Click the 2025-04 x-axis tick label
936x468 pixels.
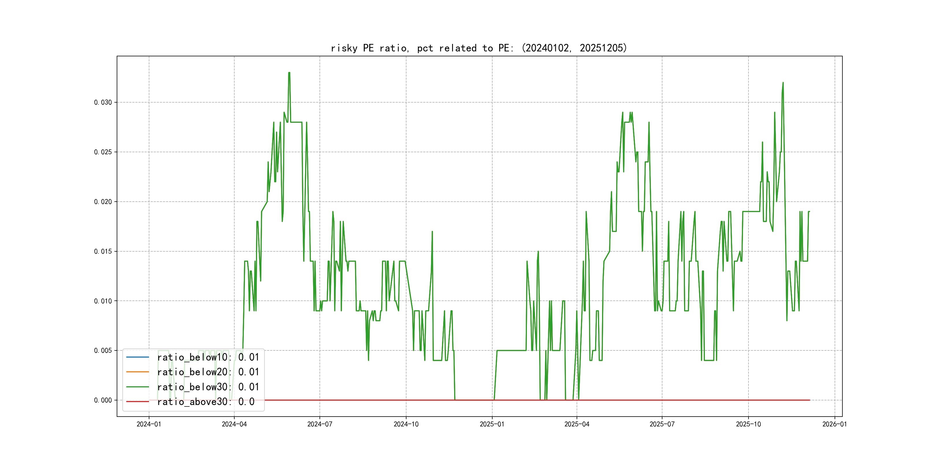pyautogui.click(x=577, y=424)
